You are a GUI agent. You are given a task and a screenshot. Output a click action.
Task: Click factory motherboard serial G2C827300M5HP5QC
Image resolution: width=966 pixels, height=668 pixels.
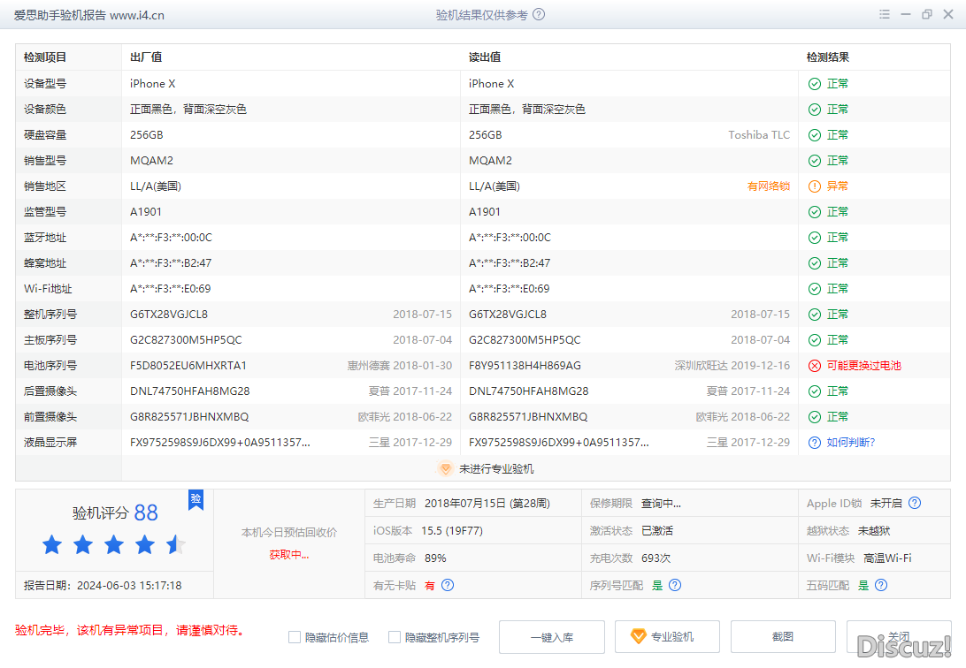click(186, 339)
